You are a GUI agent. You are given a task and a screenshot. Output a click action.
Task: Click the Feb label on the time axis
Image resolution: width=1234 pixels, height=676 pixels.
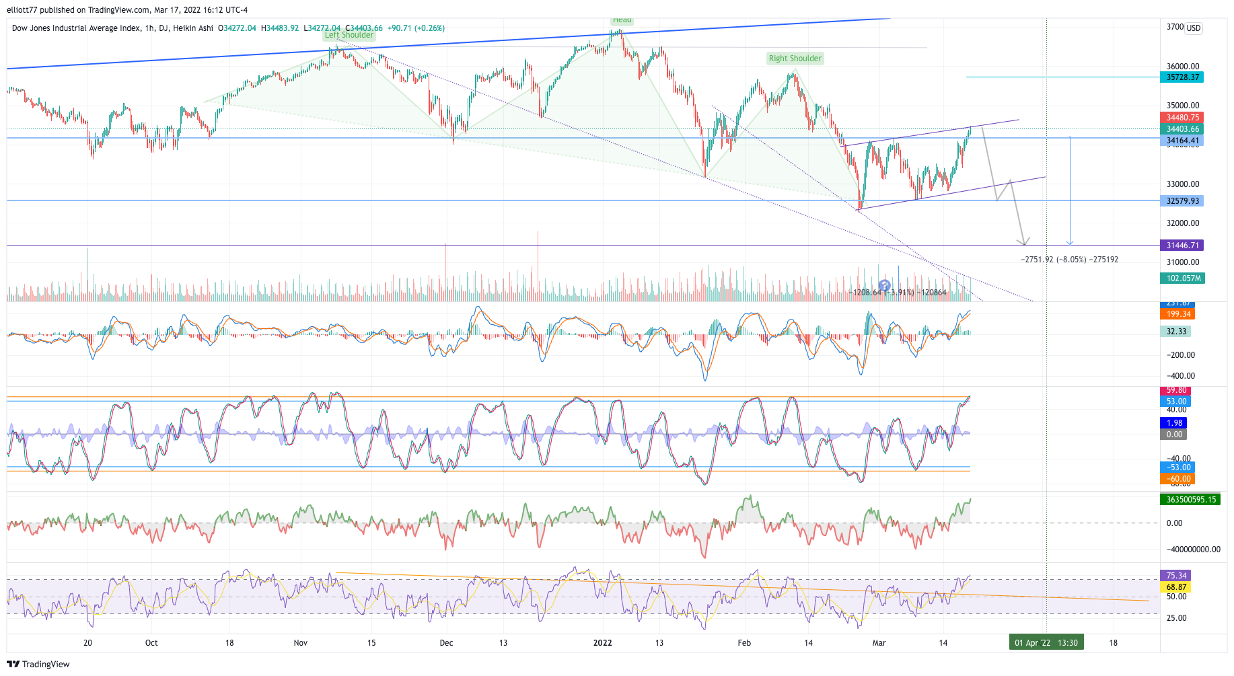[x=744, y=643]
